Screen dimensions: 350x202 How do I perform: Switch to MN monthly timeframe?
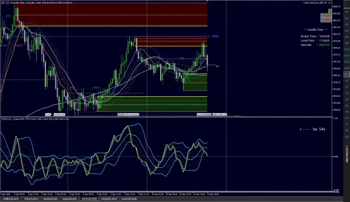pyautogui.click(x=347, y=137)
